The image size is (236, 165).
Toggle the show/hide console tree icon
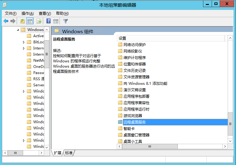(30, 21)
